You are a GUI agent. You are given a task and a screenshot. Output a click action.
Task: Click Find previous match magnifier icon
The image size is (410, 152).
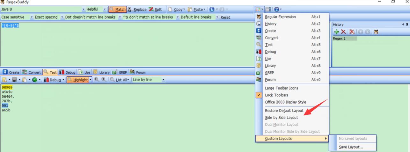click(97, 80)
